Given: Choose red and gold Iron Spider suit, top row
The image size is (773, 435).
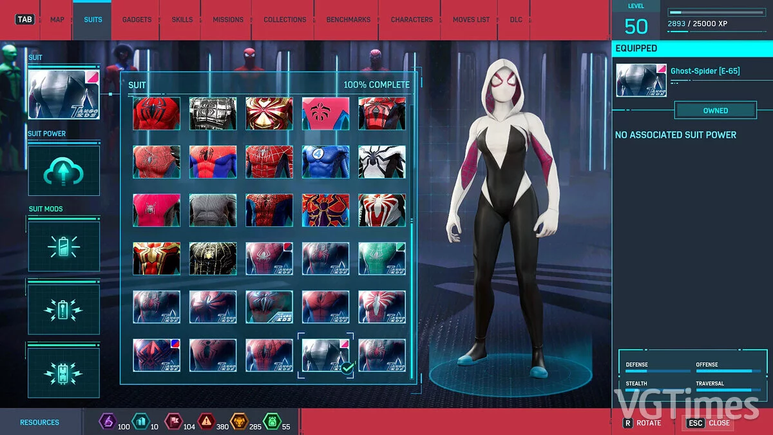Looking at the screenshot, I should (x=269, y=113).
